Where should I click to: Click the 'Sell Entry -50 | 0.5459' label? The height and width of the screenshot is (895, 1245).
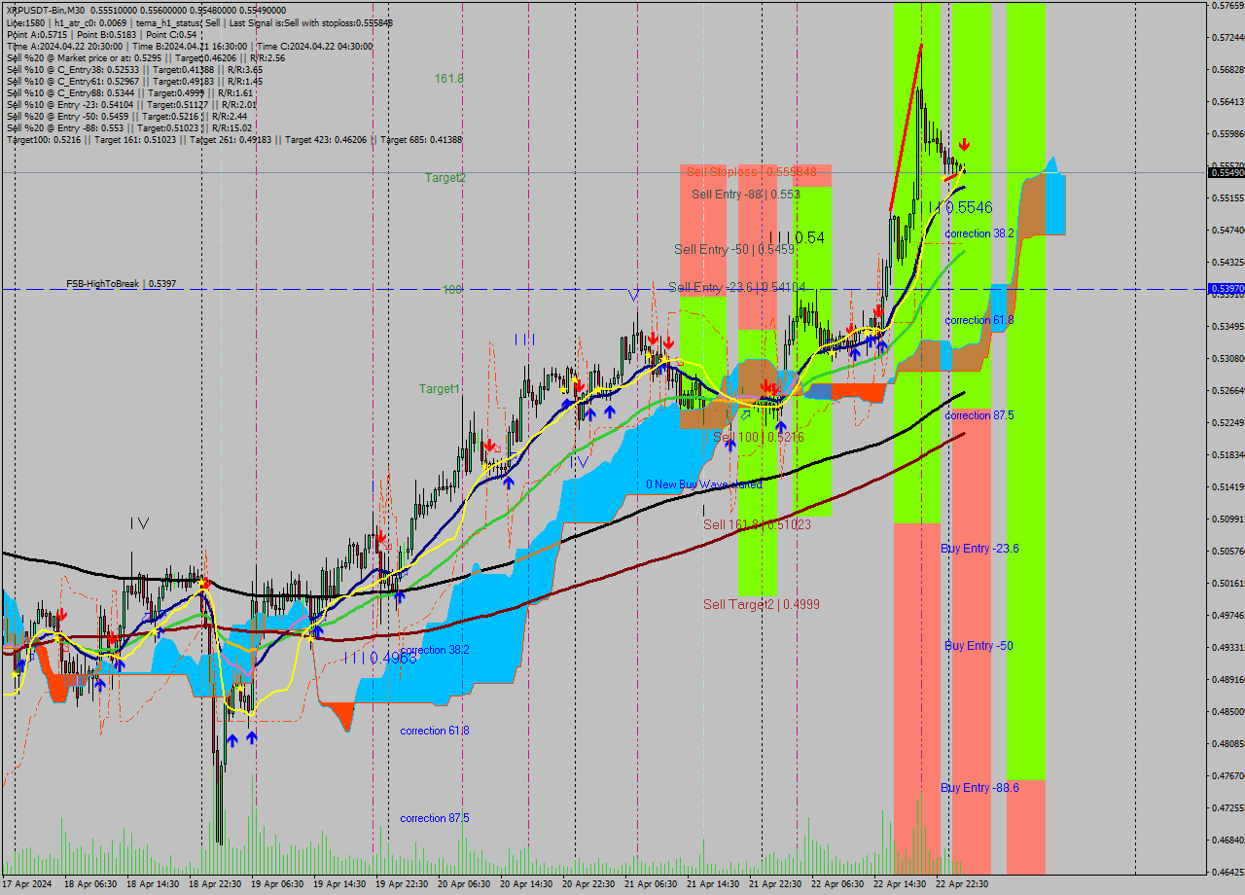734,250
